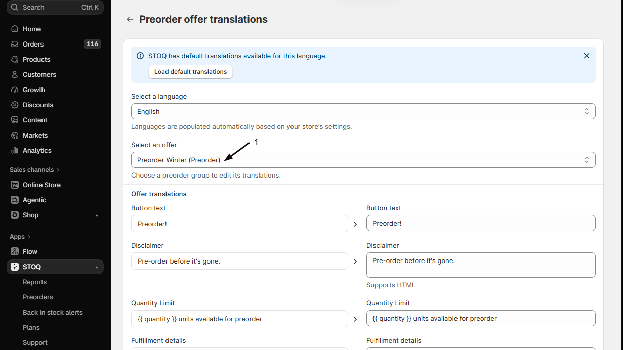Click the pin dot beside STOQ

(97, 267)
